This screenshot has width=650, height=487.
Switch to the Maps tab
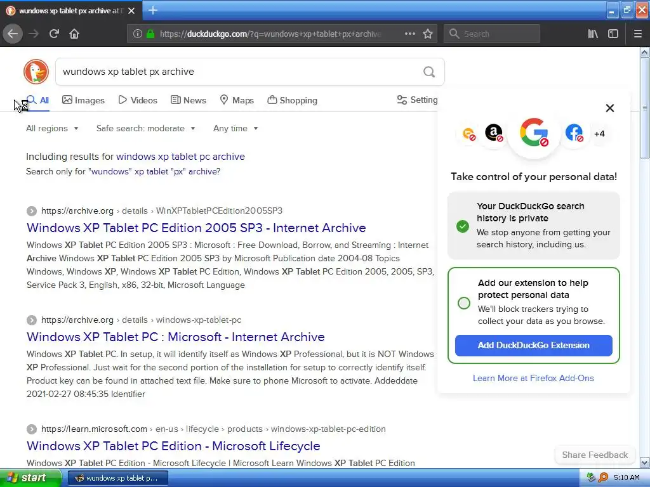[237, 100]
